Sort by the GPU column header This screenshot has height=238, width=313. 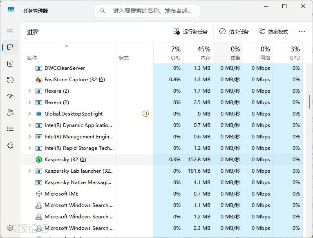[288, 53]
